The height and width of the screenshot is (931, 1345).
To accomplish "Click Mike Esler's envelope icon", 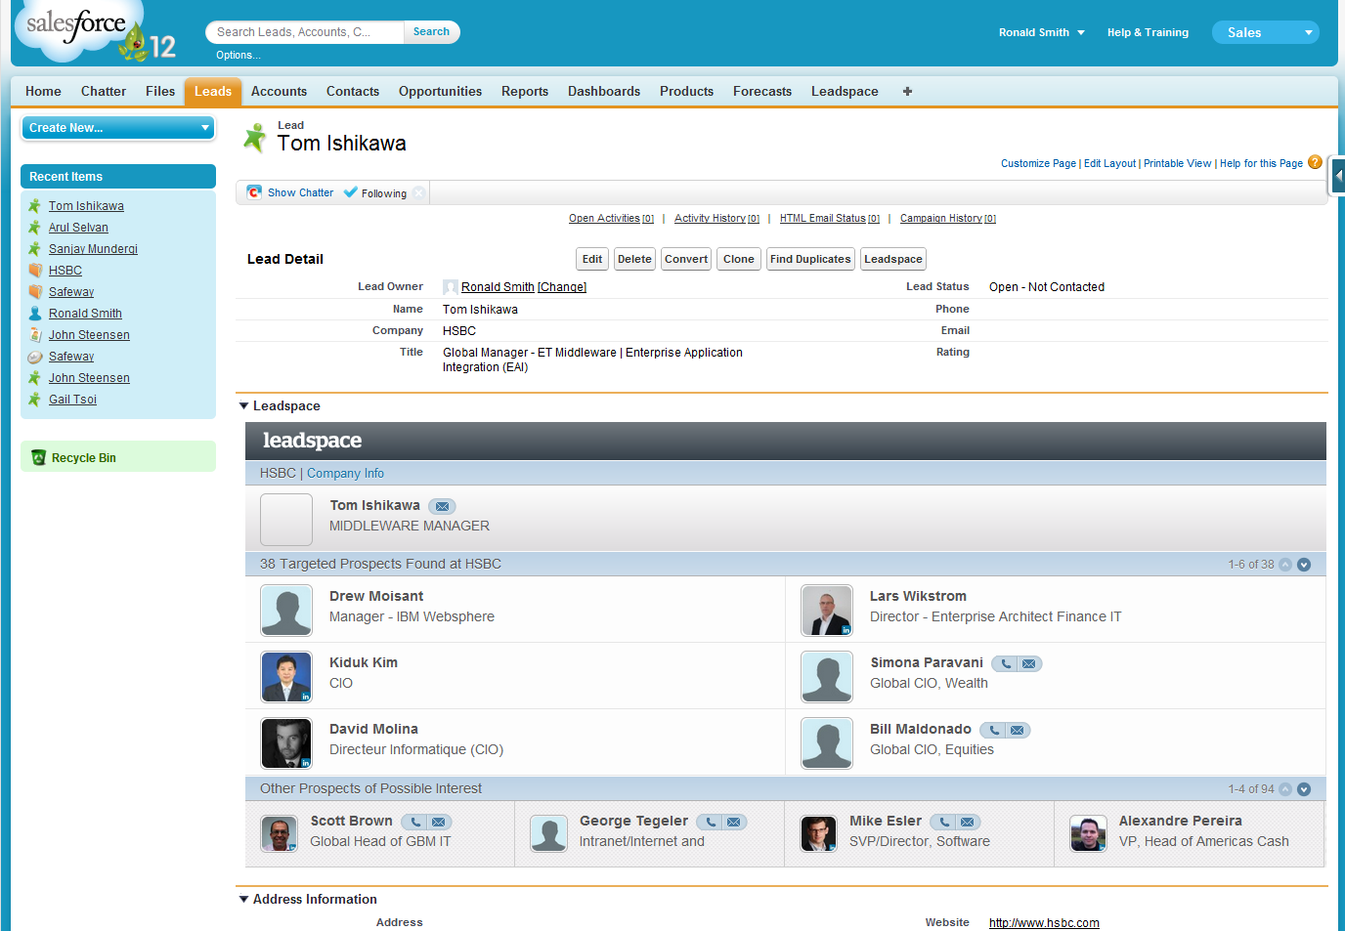I will click(968, 823).
